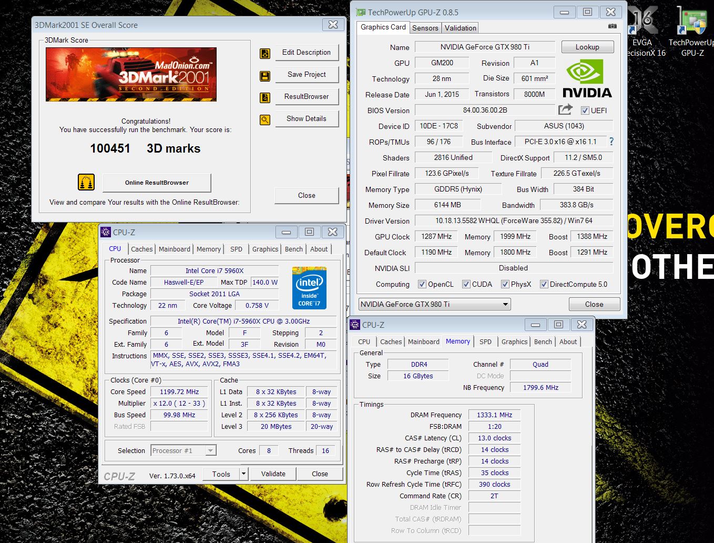714x543 pixels.
Task: Open About tab in CPU-Z CPU window
Action: tap(319, 249)
